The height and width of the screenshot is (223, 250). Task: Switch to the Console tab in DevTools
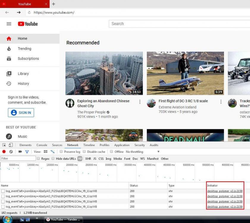coord(42,145)
